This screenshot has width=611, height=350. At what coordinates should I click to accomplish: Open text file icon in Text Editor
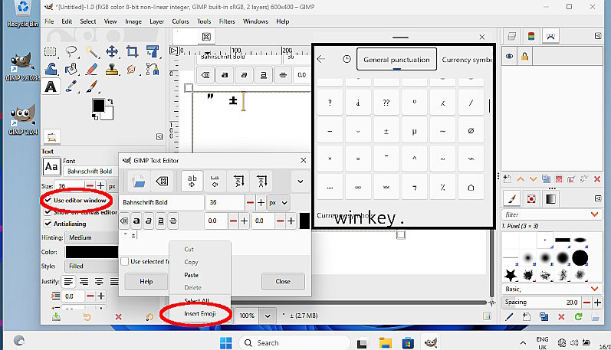tap(138, 182)
